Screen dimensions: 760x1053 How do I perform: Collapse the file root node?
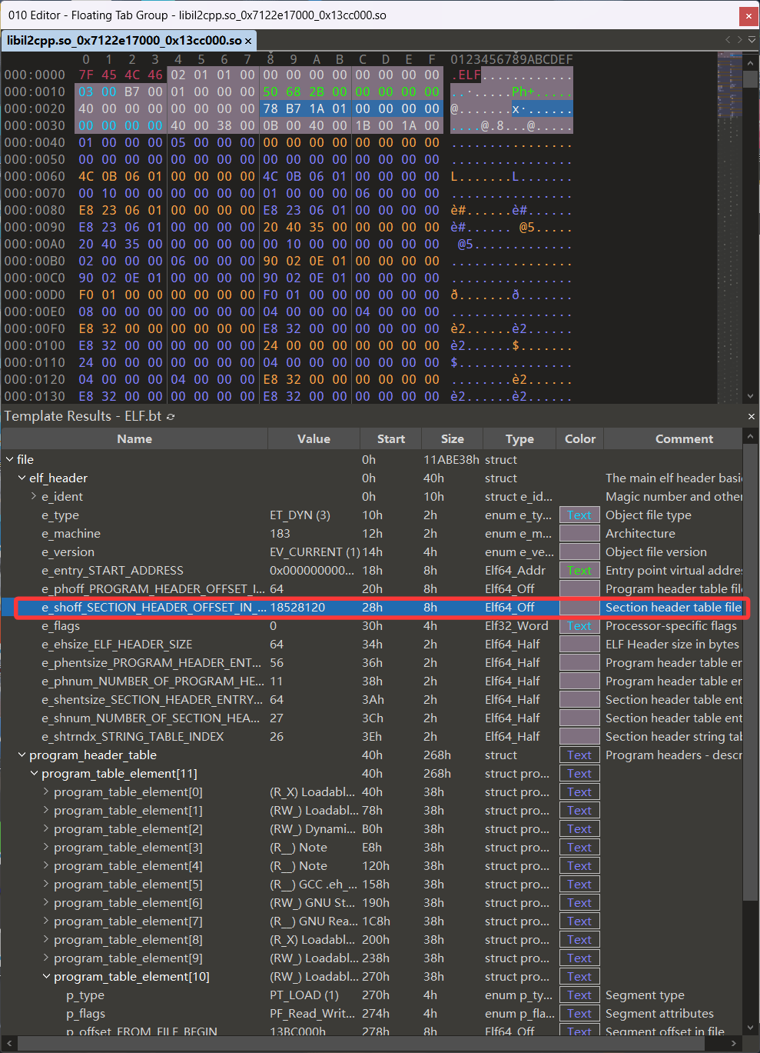point(10,459)
